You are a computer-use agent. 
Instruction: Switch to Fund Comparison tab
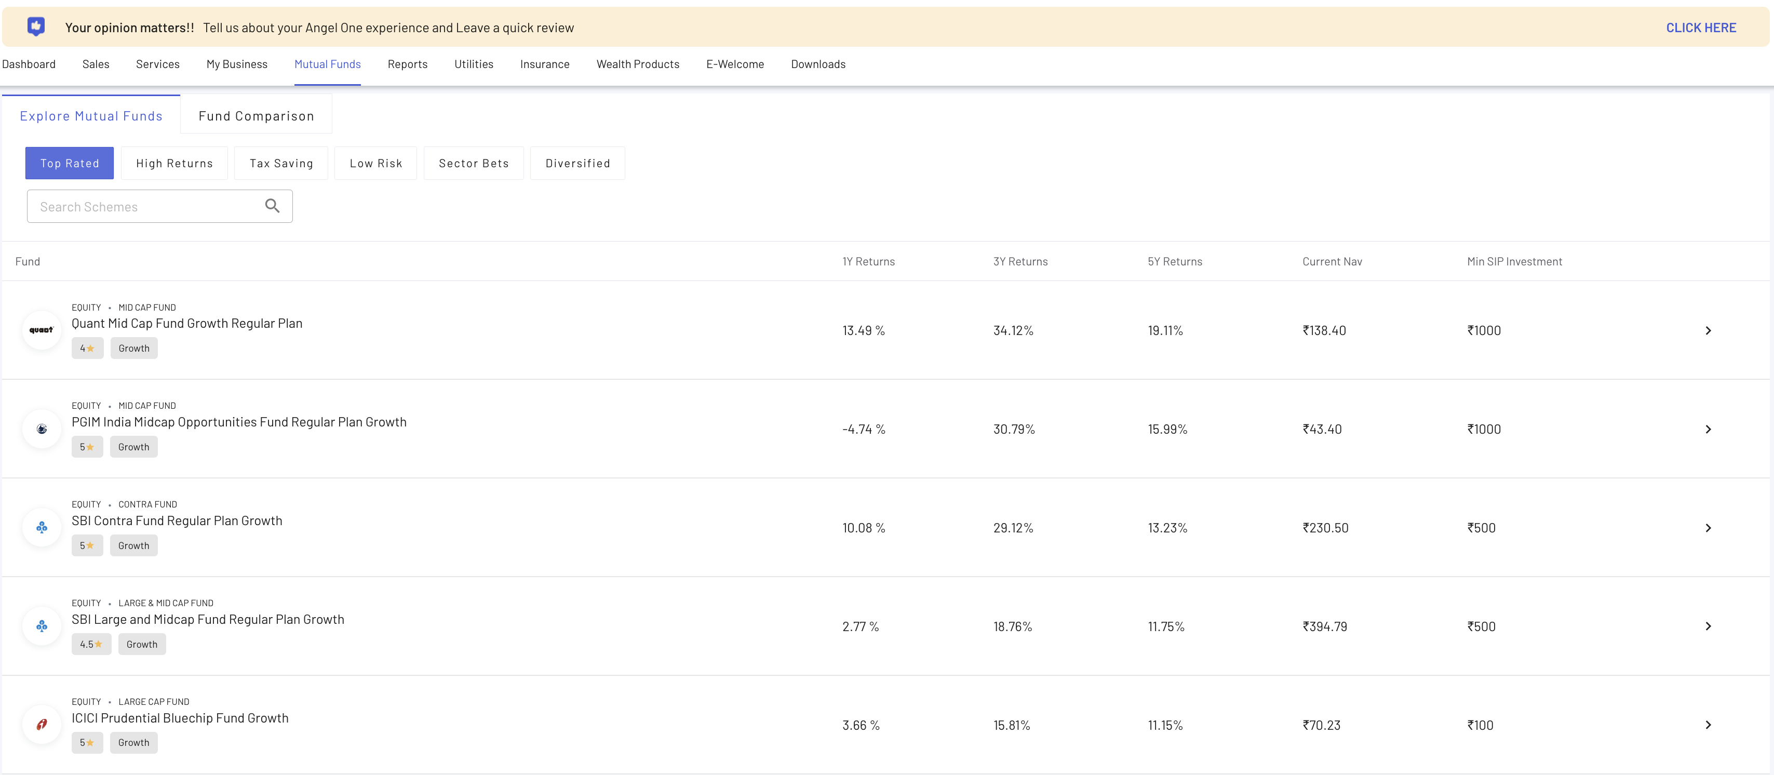(x=256, y=116)
